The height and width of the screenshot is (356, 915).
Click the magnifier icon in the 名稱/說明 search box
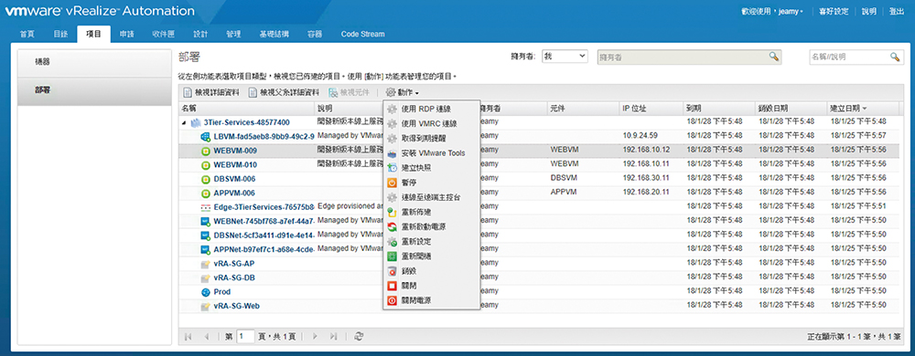coord(895,57)
